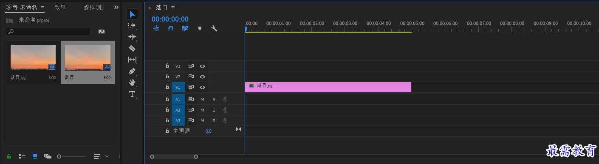
Task: Select the Ripple Edit tool
Action: click(132, 37)
